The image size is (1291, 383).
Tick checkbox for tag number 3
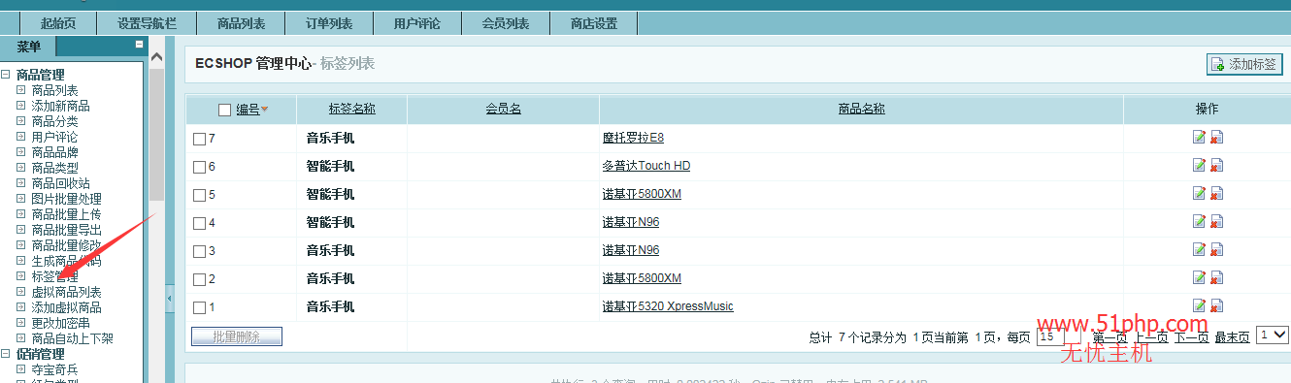(199, 251)
